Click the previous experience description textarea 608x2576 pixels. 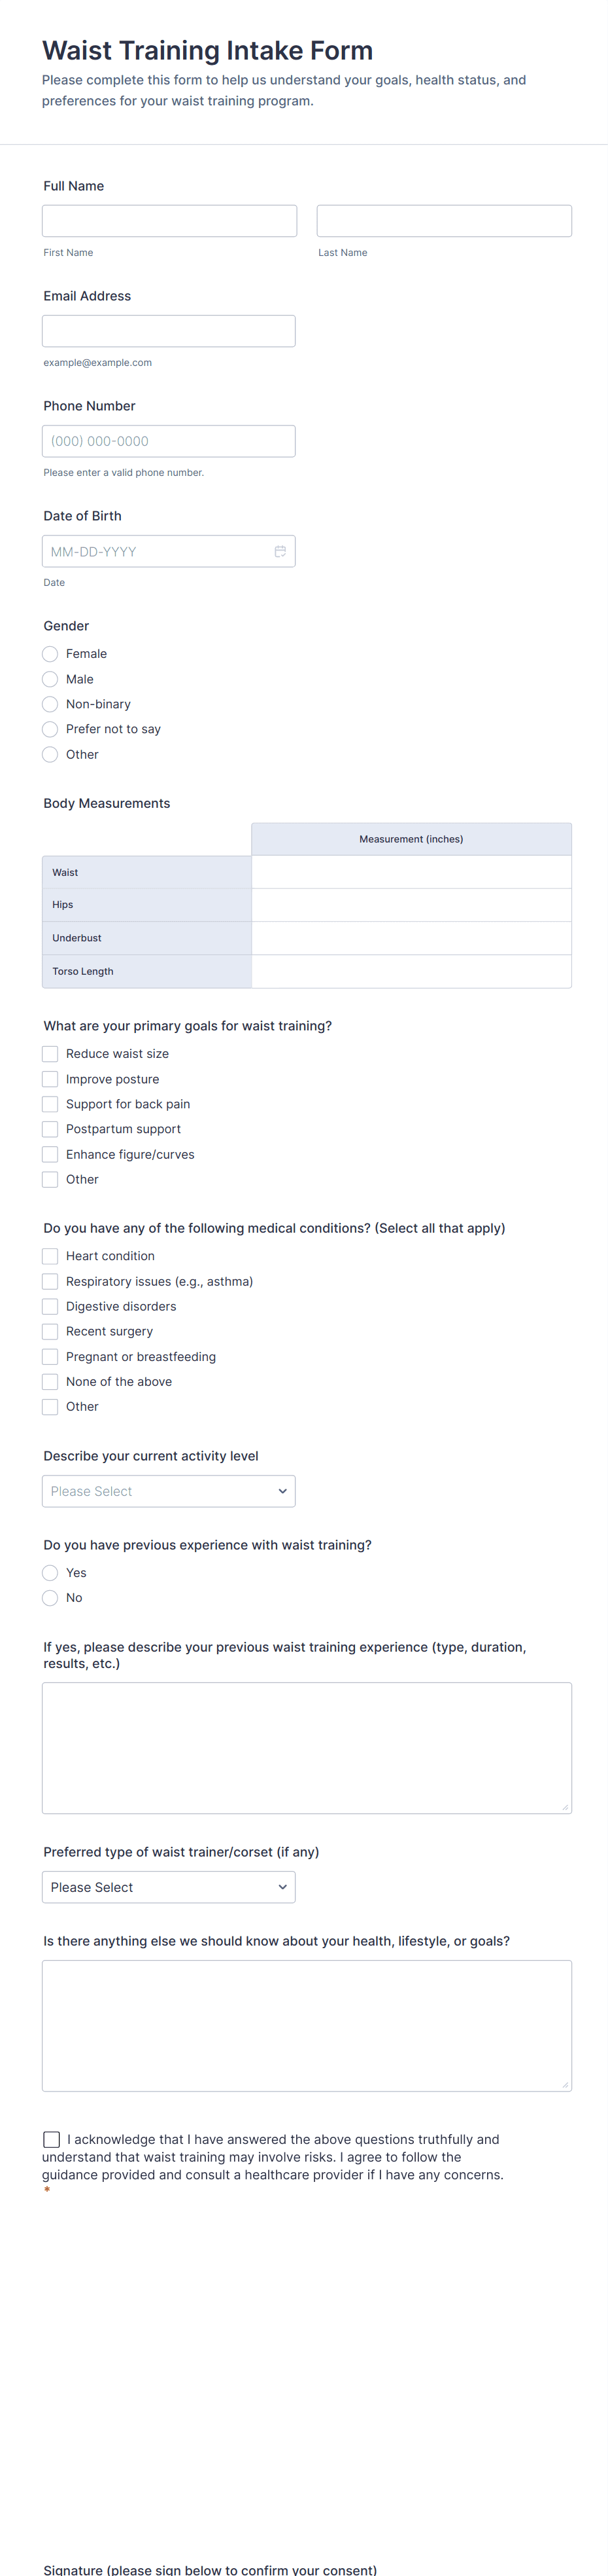(x=307, y=1747)
